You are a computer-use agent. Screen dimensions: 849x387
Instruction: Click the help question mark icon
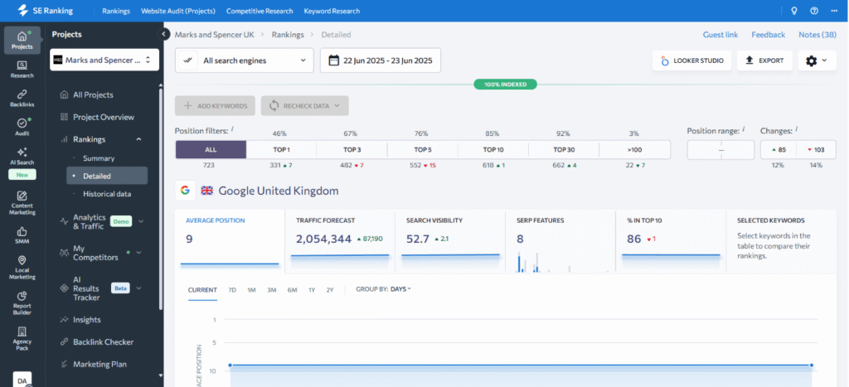[814, 11]
